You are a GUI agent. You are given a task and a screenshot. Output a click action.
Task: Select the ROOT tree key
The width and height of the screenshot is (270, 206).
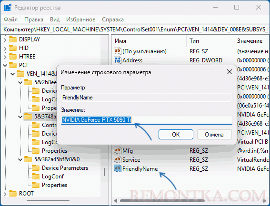tap(26, 194)
